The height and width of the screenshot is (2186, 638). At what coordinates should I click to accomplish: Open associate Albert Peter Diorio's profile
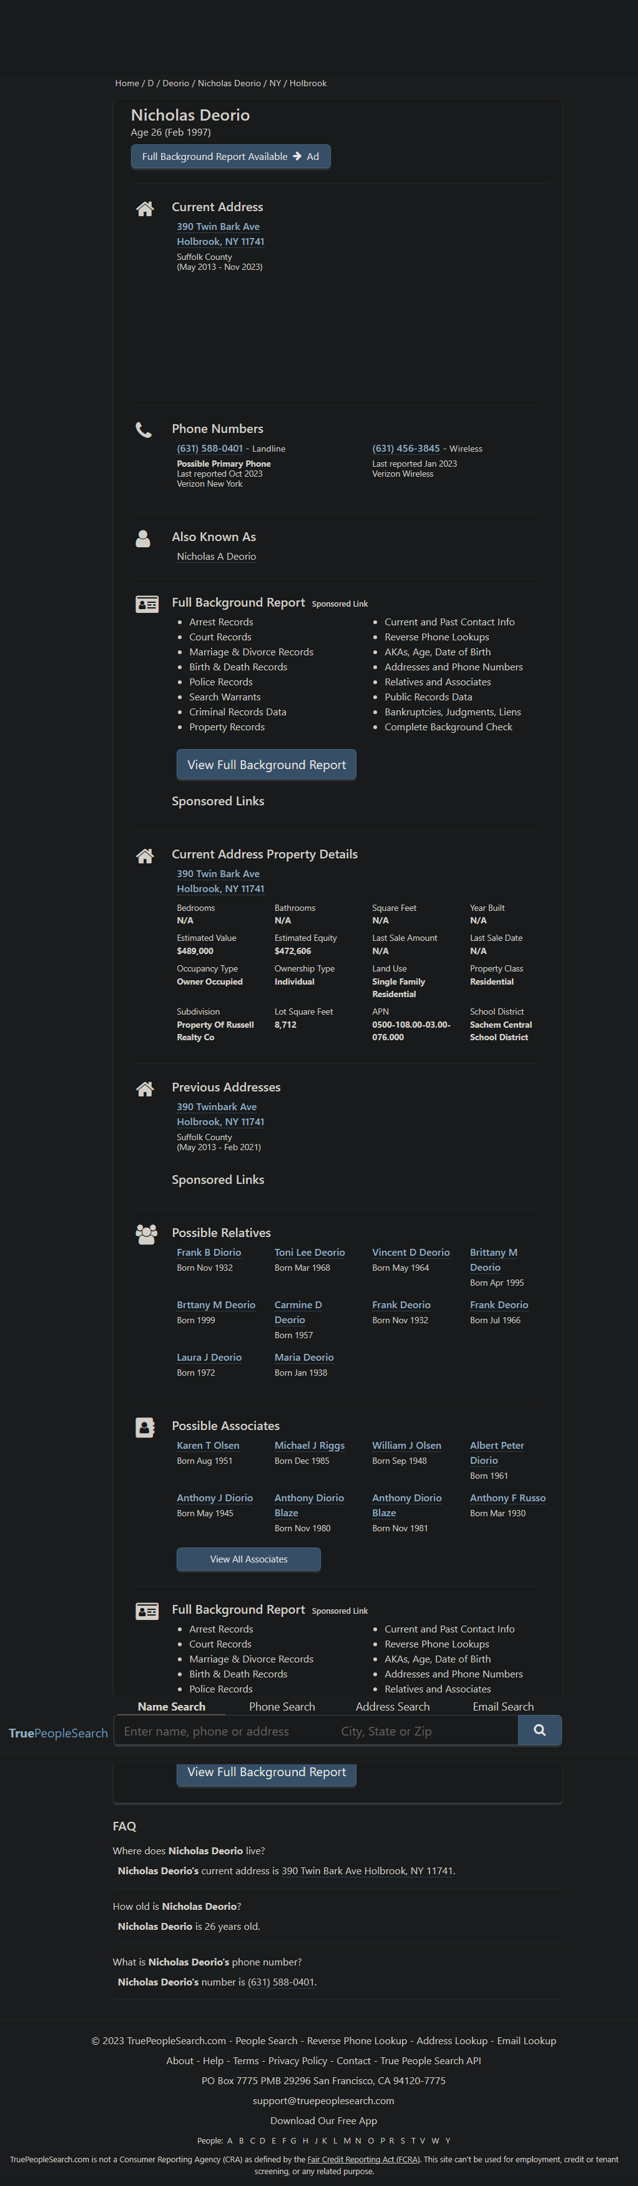coord(497,1454)
